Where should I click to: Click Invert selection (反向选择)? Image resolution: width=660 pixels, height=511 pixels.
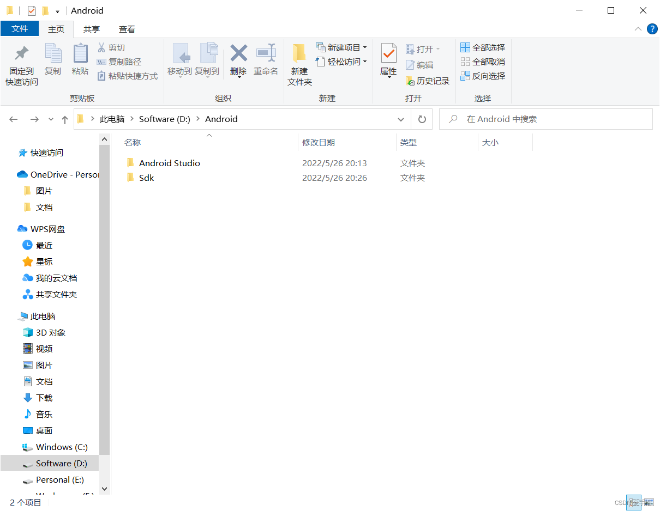(x=483, y=76)
